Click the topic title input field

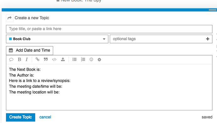coord(109,29)
